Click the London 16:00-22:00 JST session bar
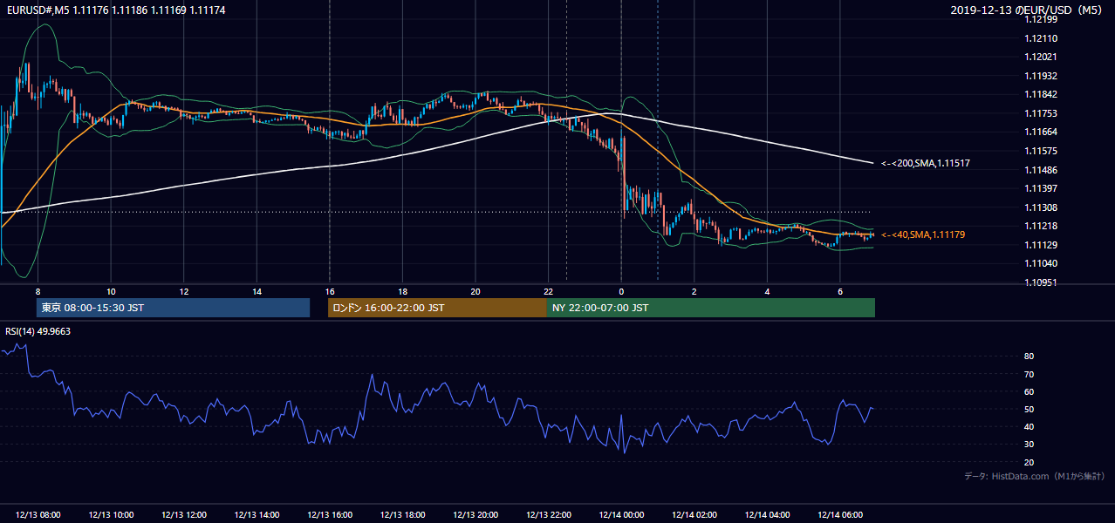The image size is (1115, 523). point(437,308)
